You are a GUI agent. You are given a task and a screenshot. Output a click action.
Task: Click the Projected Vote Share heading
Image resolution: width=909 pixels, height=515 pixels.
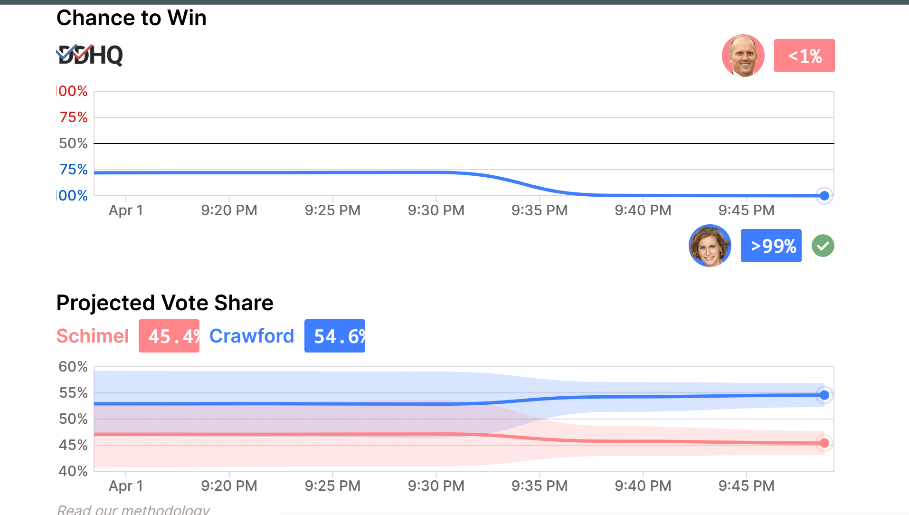coord(165,303)
